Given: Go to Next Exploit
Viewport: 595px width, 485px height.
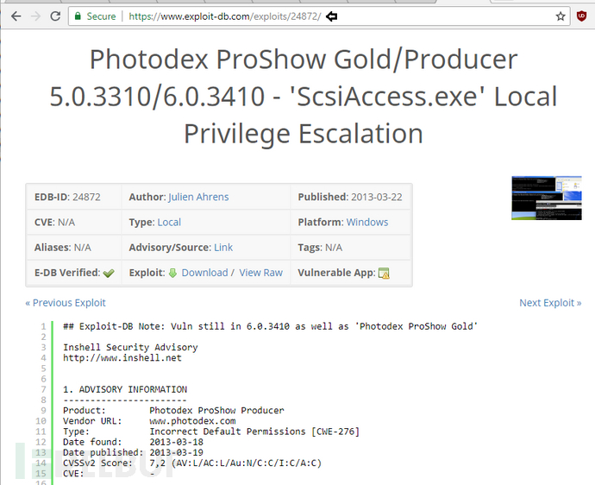Looking at the screenshot, I should tap(550, 303).
